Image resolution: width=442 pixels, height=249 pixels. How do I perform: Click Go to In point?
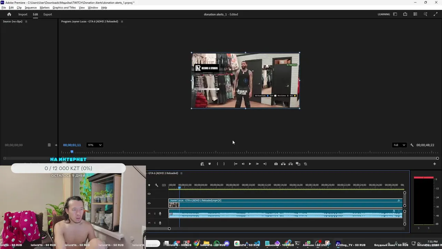pyautogui.click(x=236, y=164)
